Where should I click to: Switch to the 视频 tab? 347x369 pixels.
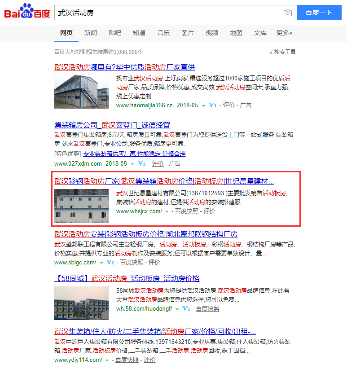pyautogui.click(x=212, y=33)
